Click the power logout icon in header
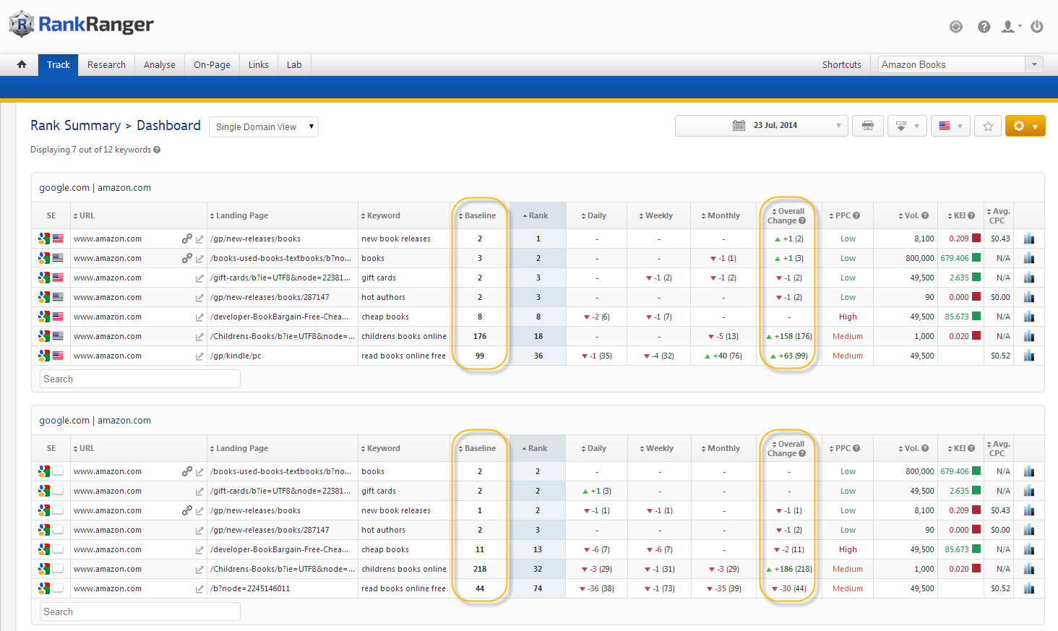The image size is (1058, 631). (1036, 27)
